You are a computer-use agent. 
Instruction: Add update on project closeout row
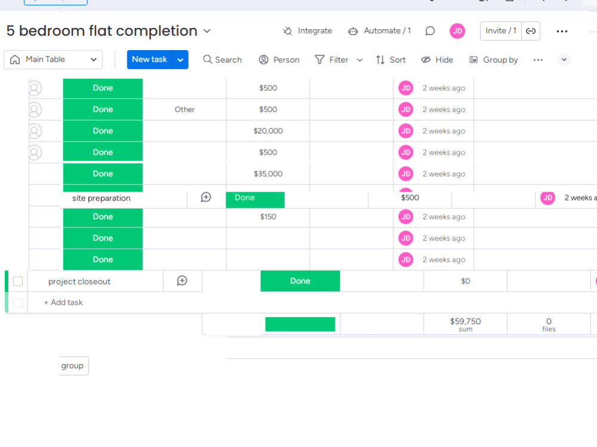[182, 280]
